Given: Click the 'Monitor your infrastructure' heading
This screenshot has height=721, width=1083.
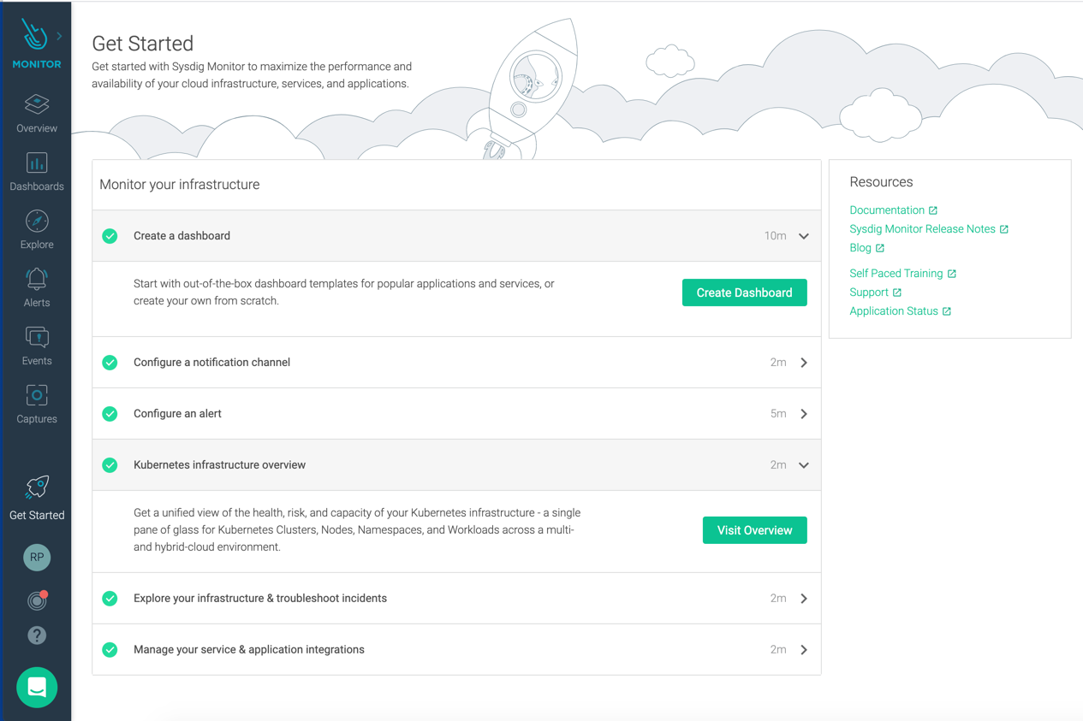Looking at the screenshot, I should click(180, 185).
